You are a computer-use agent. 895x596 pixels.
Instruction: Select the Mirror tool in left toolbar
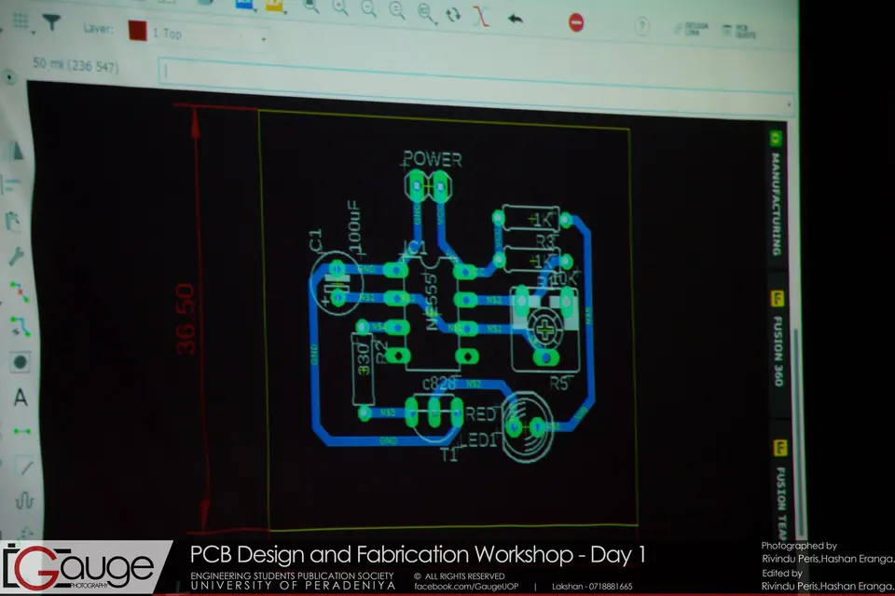click(14, 151)
